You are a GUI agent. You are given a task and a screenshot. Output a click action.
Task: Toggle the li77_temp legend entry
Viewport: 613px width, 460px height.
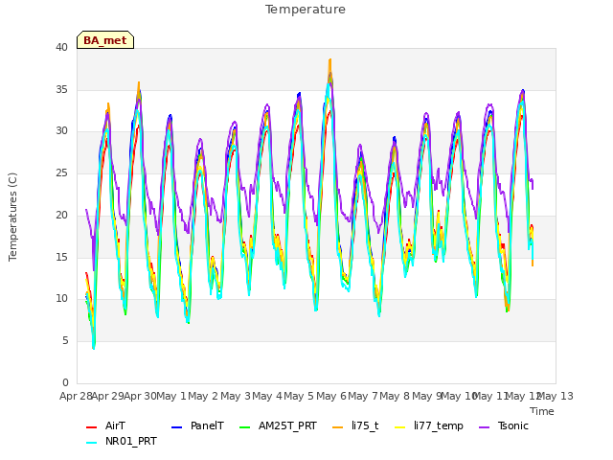(x=429, y=425)
